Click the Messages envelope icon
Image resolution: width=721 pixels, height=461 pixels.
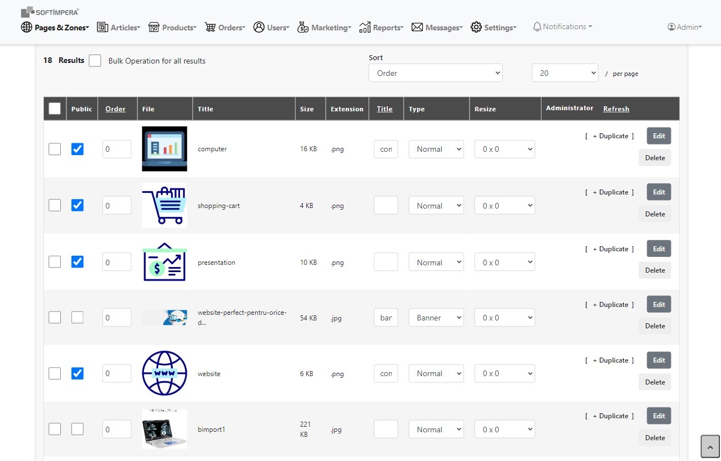point(417,27)
